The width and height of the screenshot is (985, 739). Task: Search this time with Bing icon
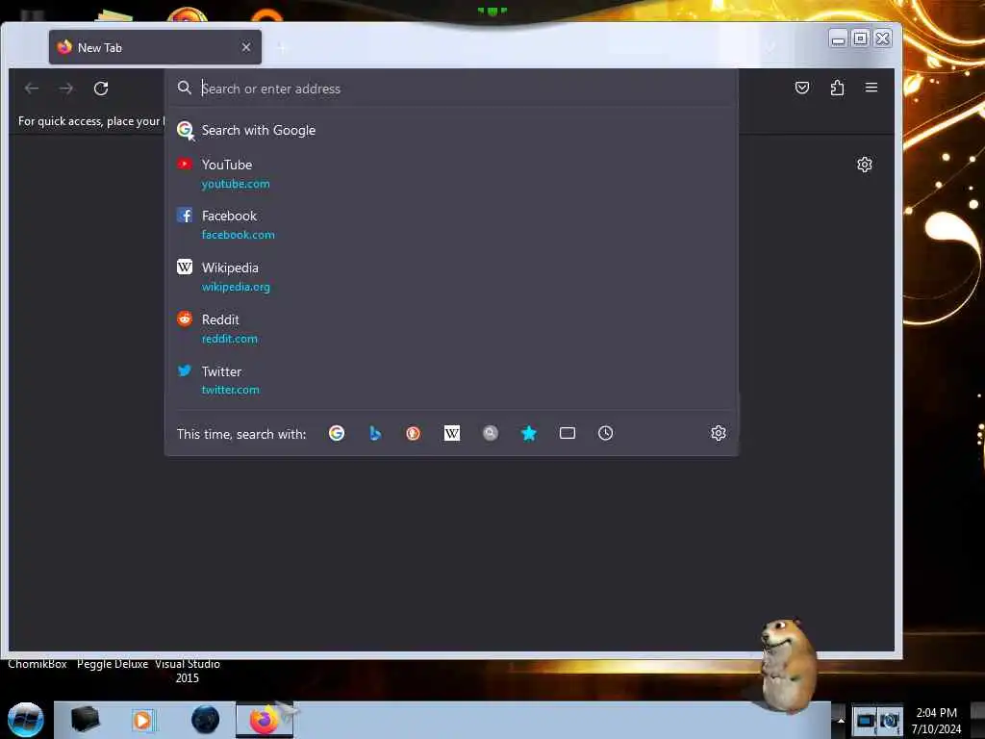(x=375, y=433)
